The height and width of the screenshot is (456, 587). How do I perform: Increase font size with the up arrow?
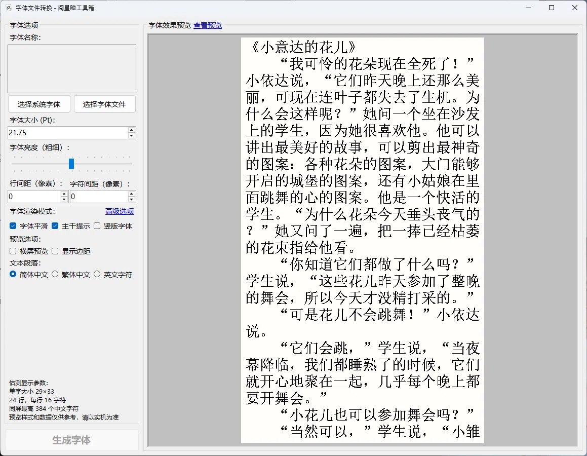point(131,130)
